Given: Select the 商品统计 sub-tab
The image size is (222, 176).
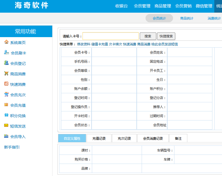Looking at the screenshot, I should coord(187,18).
